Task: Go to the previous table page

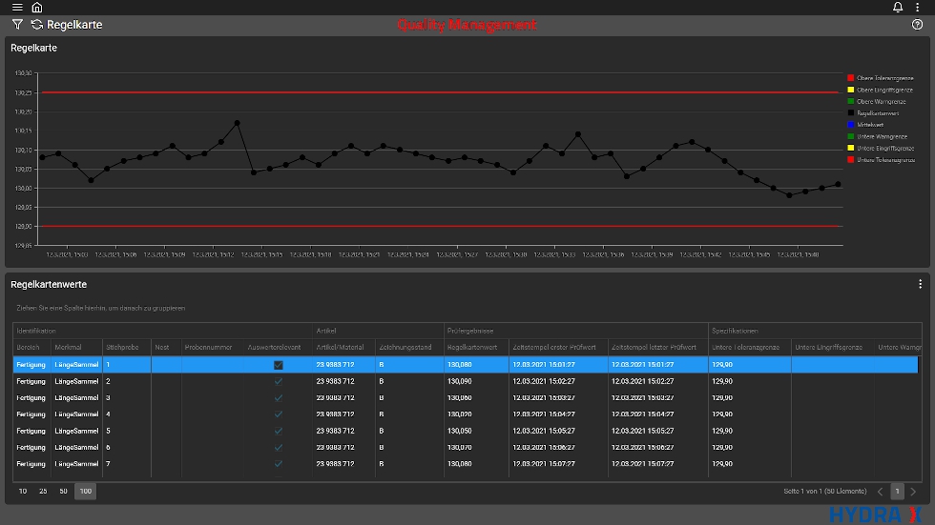Action: click(x=880, y=492)
